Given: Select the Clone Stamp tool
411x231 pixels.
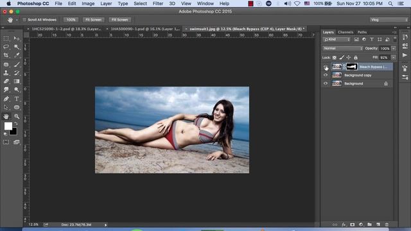Looking at the screenshot, I should tap(6, 73).
